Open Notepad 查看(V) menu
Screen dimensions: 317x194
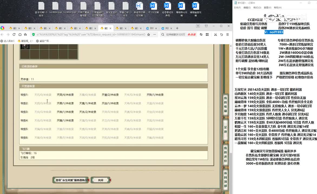(268, 8)
